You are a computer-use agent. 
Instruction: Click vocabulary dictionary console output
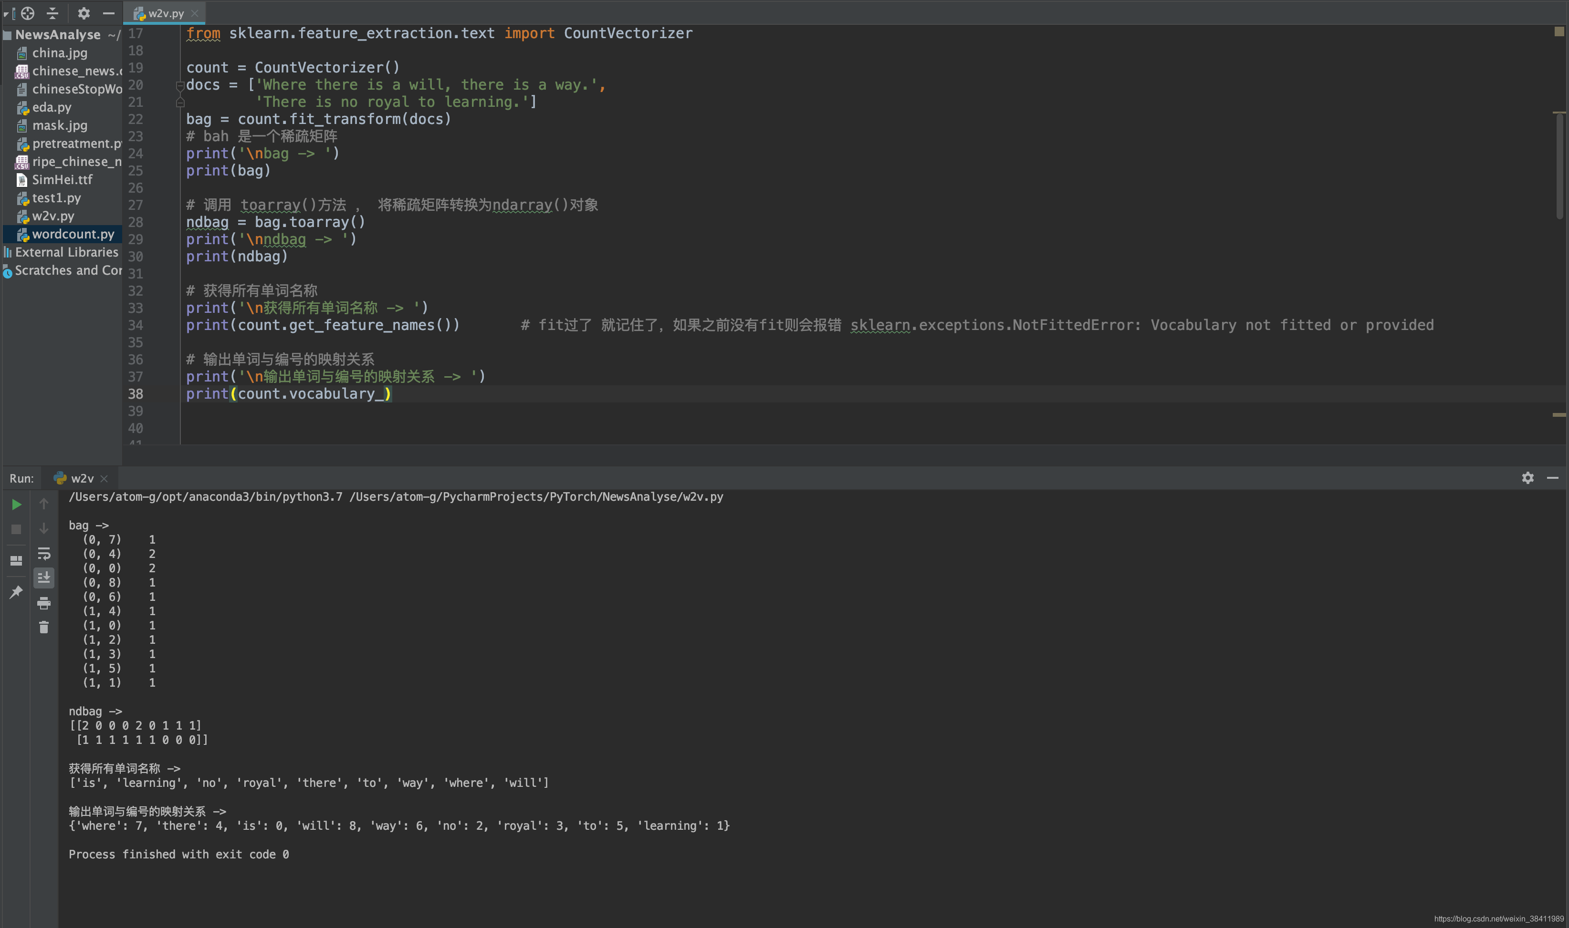click(399, 826)
